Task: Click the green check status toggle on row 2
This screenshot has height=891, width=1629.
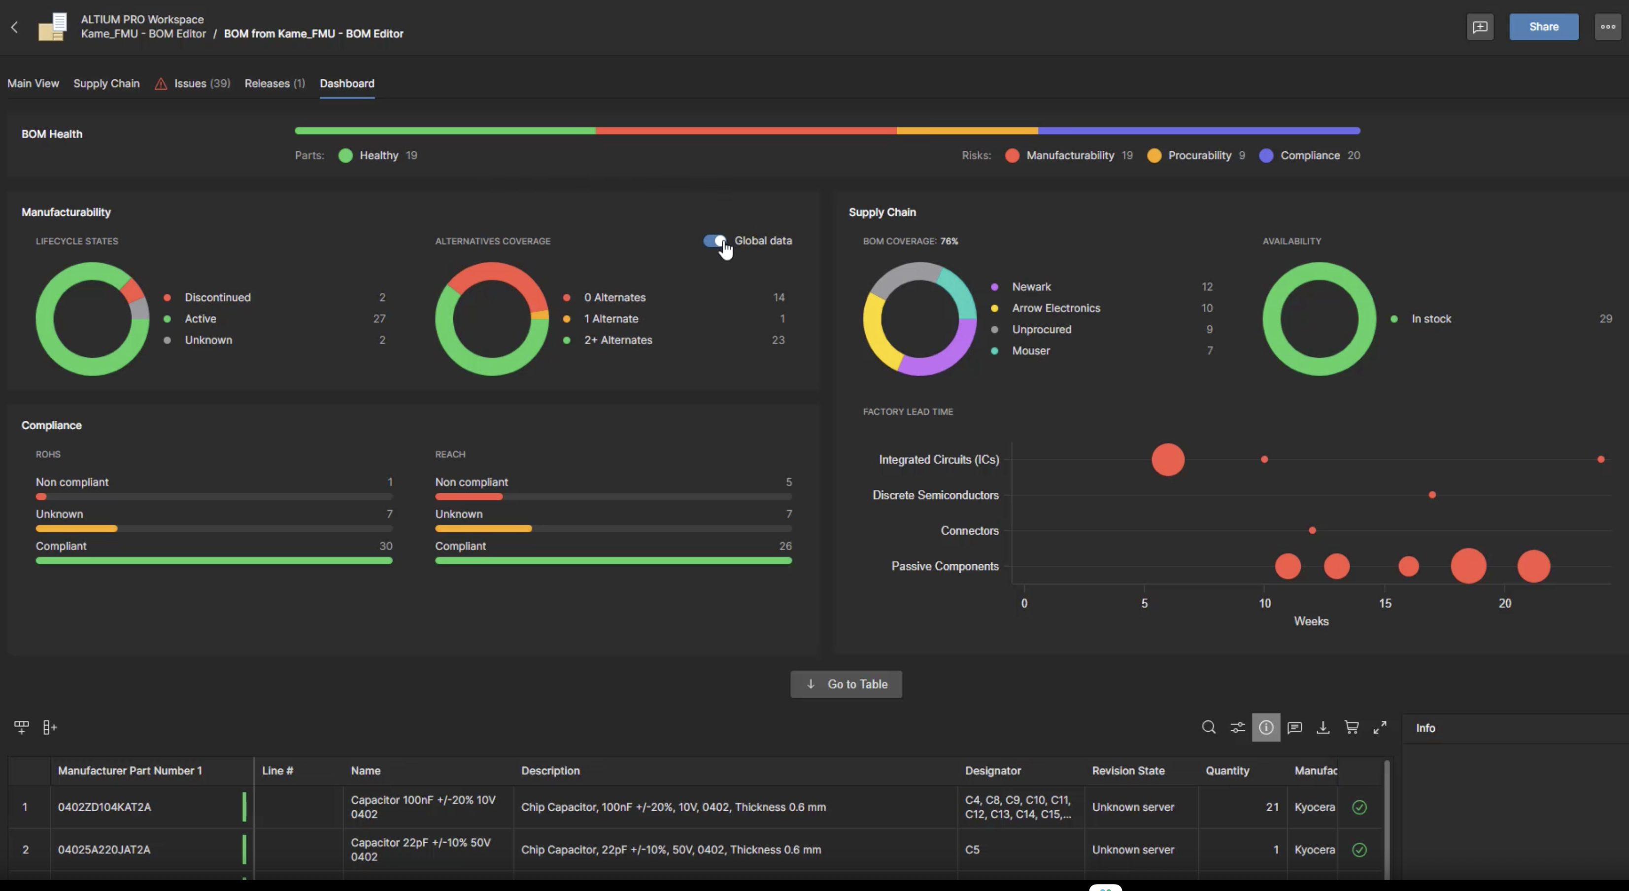Action: (x=1359, y=850)
